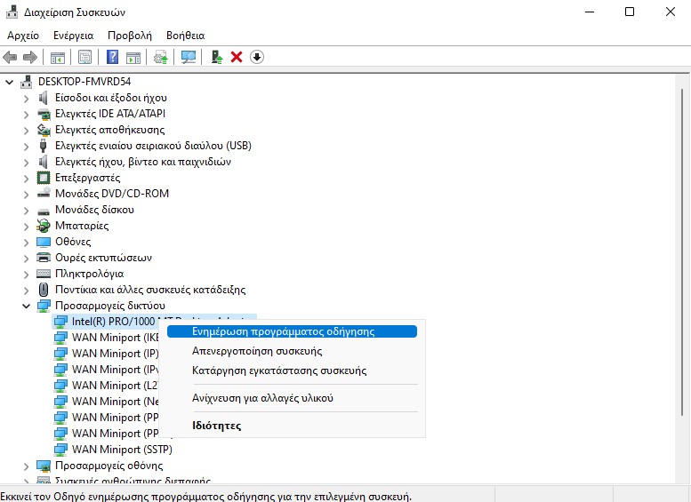Click the USB controllers plug icon
This screenshot has width=691, height=502.
coord(43,146)
